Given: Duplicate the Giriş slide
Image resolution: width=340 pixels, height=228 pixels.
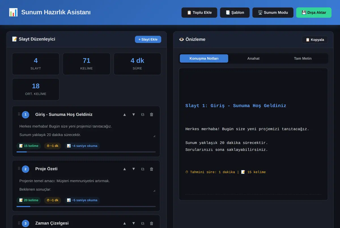Looking at the screenshot, I should tap(143, 115).
